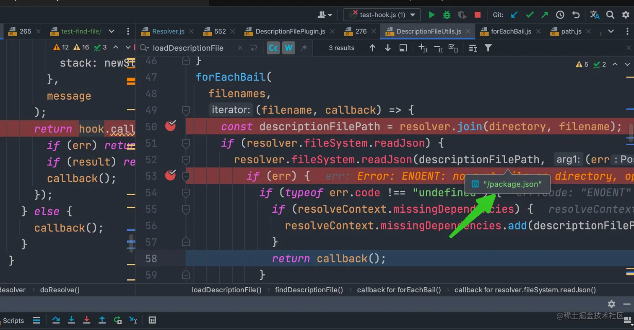
Task: Open the forEachBail.js tab
Action: tap(511, 31)
